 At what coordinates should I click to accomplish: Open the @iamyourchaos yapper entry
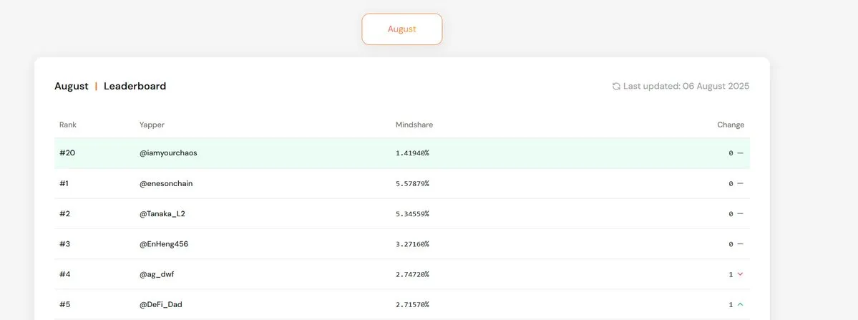pyautogui.click(x=168, y=153)
